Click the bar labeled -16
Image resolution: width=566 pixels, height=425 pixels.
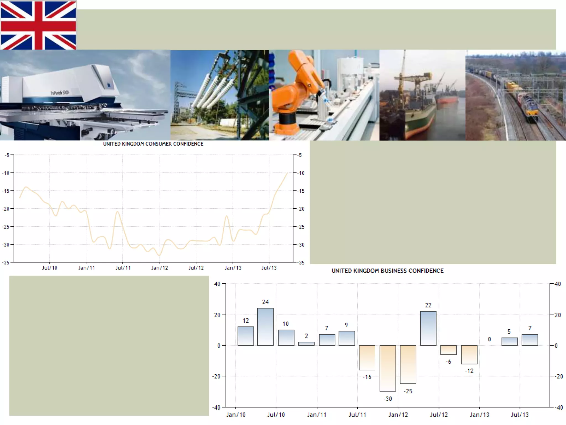367,357
